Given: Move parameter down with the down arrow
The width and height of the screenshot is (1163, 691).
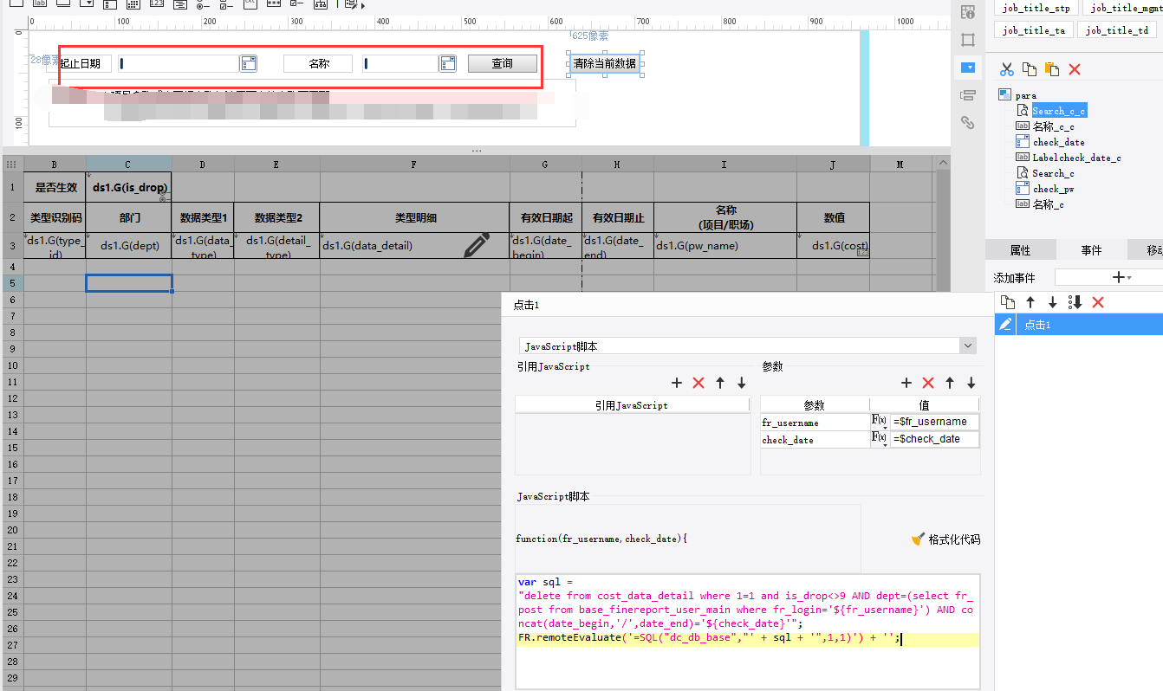Looking at the screenshot, I should (971, 383).
